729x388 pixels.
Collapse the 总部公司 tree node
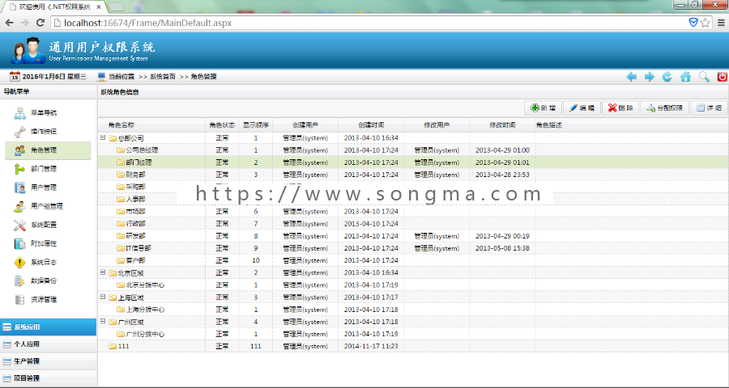[x=103, y=137]
